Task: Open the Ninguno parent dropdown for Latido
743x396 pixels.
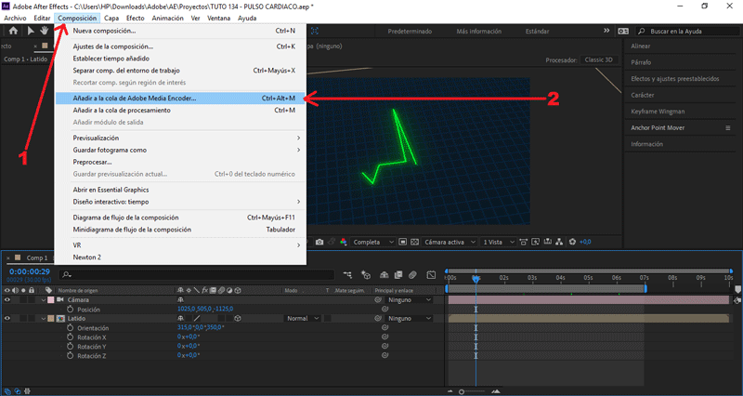Action: click(x=409, y=318)
